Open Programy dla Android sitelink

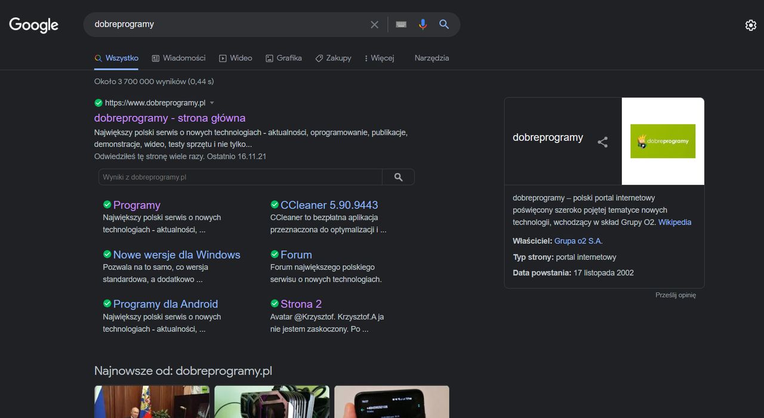(x=165, y=304)
